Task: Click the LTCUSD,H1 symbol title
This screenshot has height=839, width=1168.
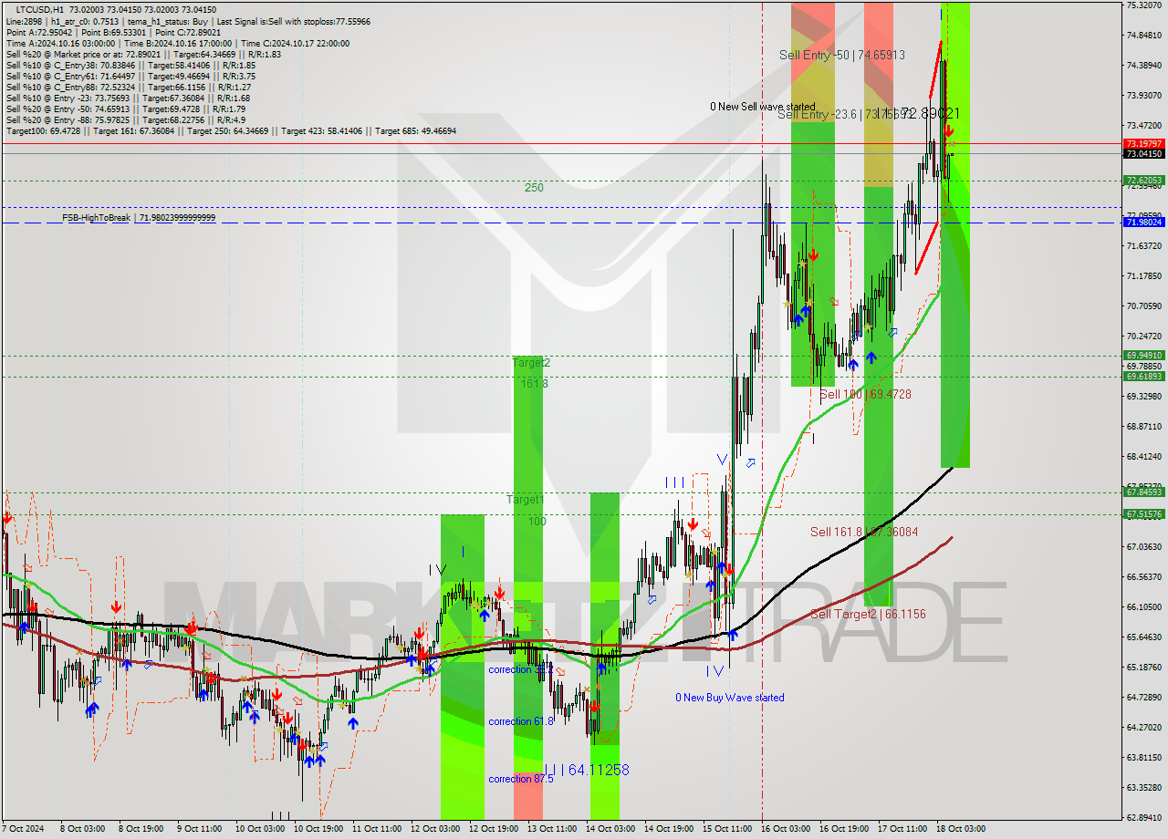Action: (x=39, y=9)
